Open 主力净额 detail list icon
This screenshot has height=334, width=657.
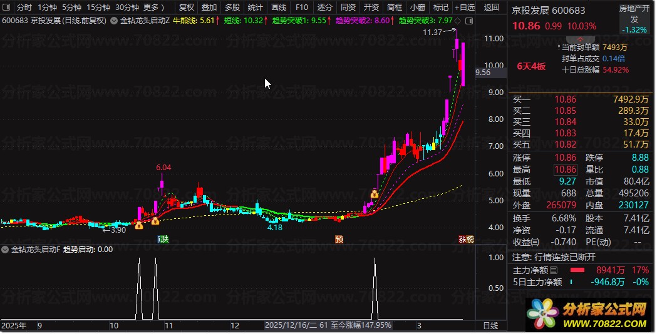tap(554, 270)
